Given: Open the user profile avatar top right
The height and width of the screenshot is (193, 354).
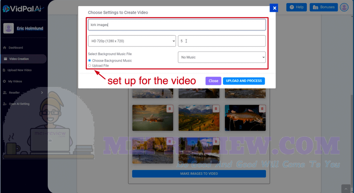Looking at the screenshot, I should coord(344,7).
